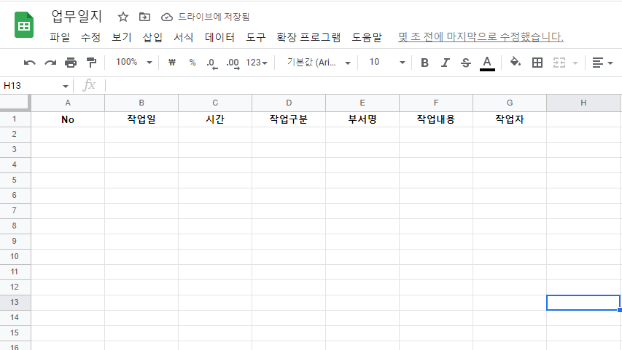Click the select-all corner box

(x=15, y=103)
